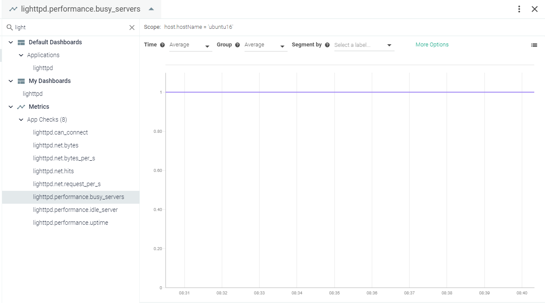
Task: Select lighttpd.performance.idle_server metric
Action: tap(75, 210)
